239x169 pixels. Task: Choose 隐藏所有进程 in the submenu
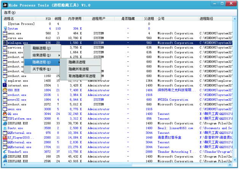coord(81,69)
